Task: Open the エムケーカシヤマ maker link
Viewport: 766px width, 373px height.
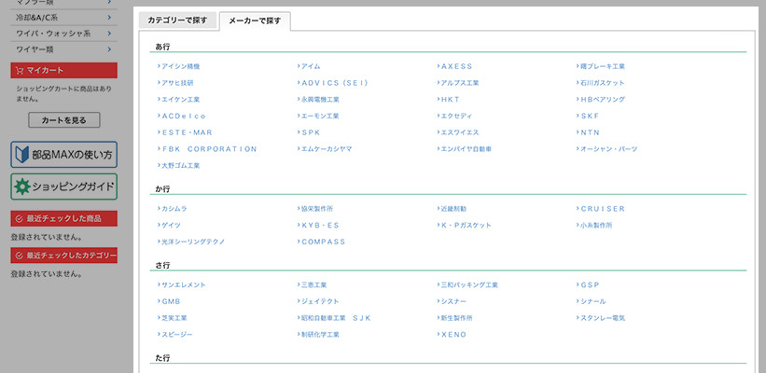Action: [x=325, y=149]
